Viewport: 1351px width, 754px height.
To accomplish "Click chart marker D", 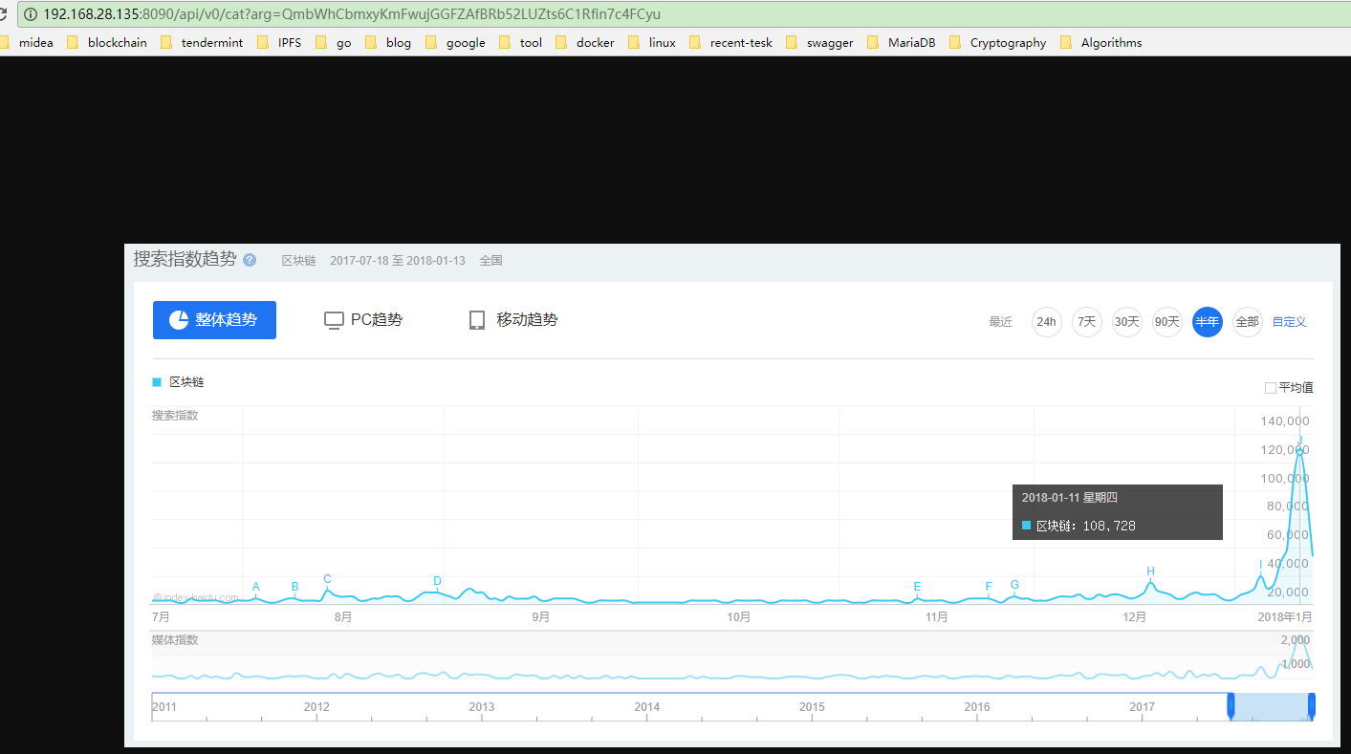I will 437,581.
